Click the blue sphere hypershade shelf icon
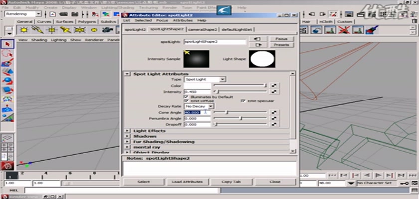Image resolution: width=419 pixels, height=199 pixels. coord(316,29)
